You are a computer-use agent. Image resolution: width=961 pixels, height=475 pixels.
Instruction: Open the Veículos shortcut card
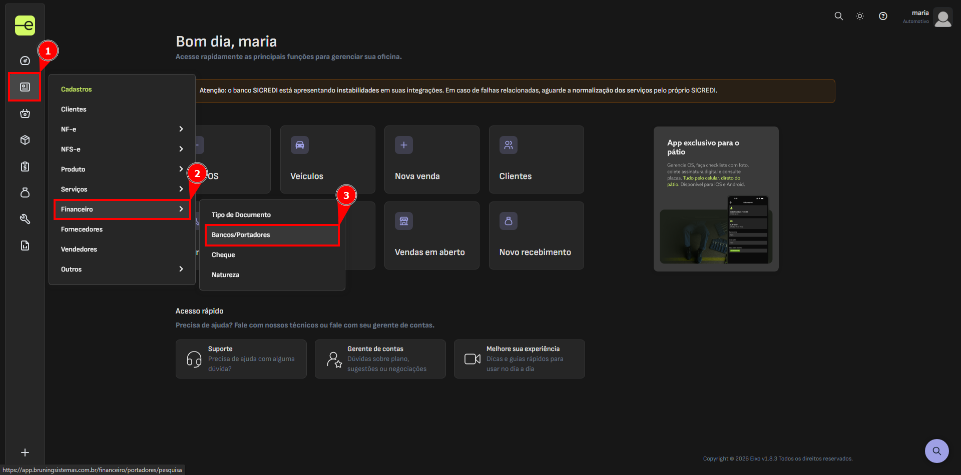pyautogui.click(x=328, y=159)
